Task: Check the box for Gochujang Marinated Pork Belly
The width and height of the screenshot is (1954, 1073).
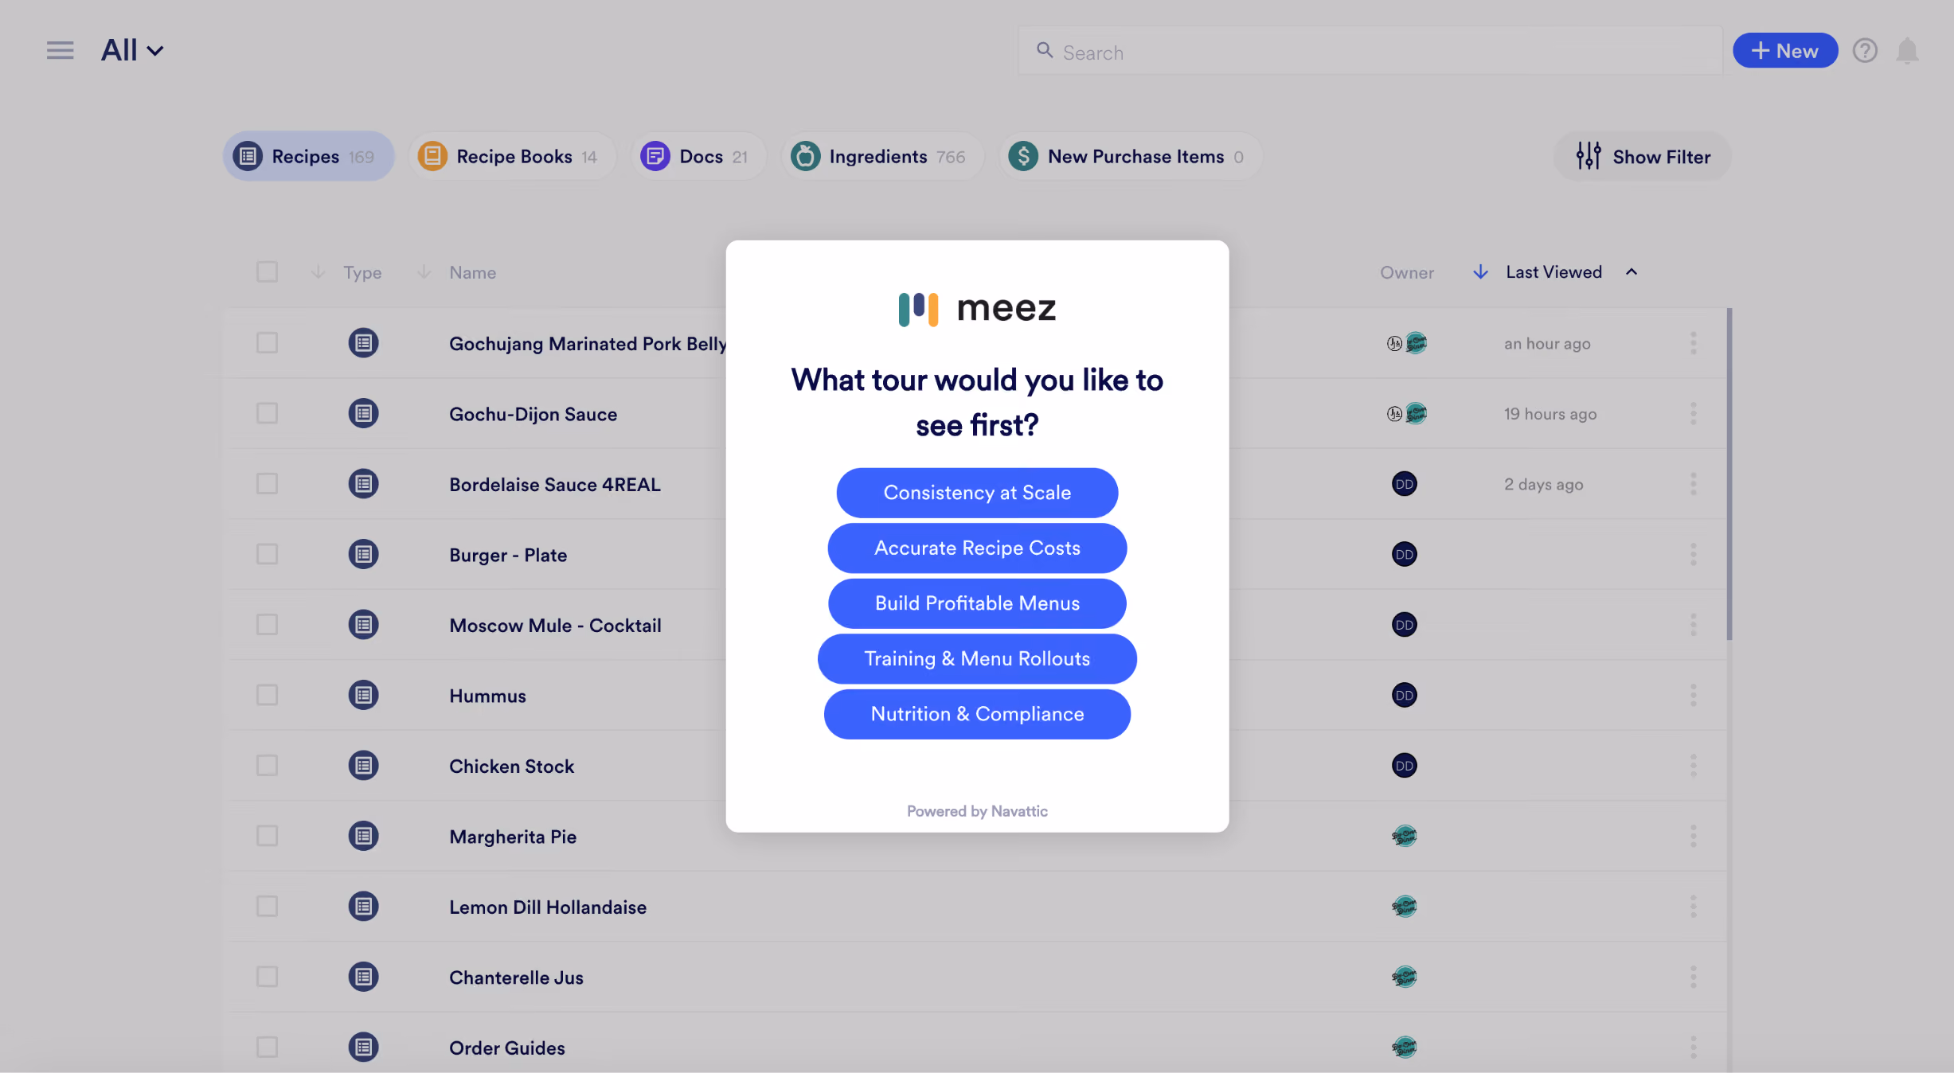Action: (x=267, y=343)
